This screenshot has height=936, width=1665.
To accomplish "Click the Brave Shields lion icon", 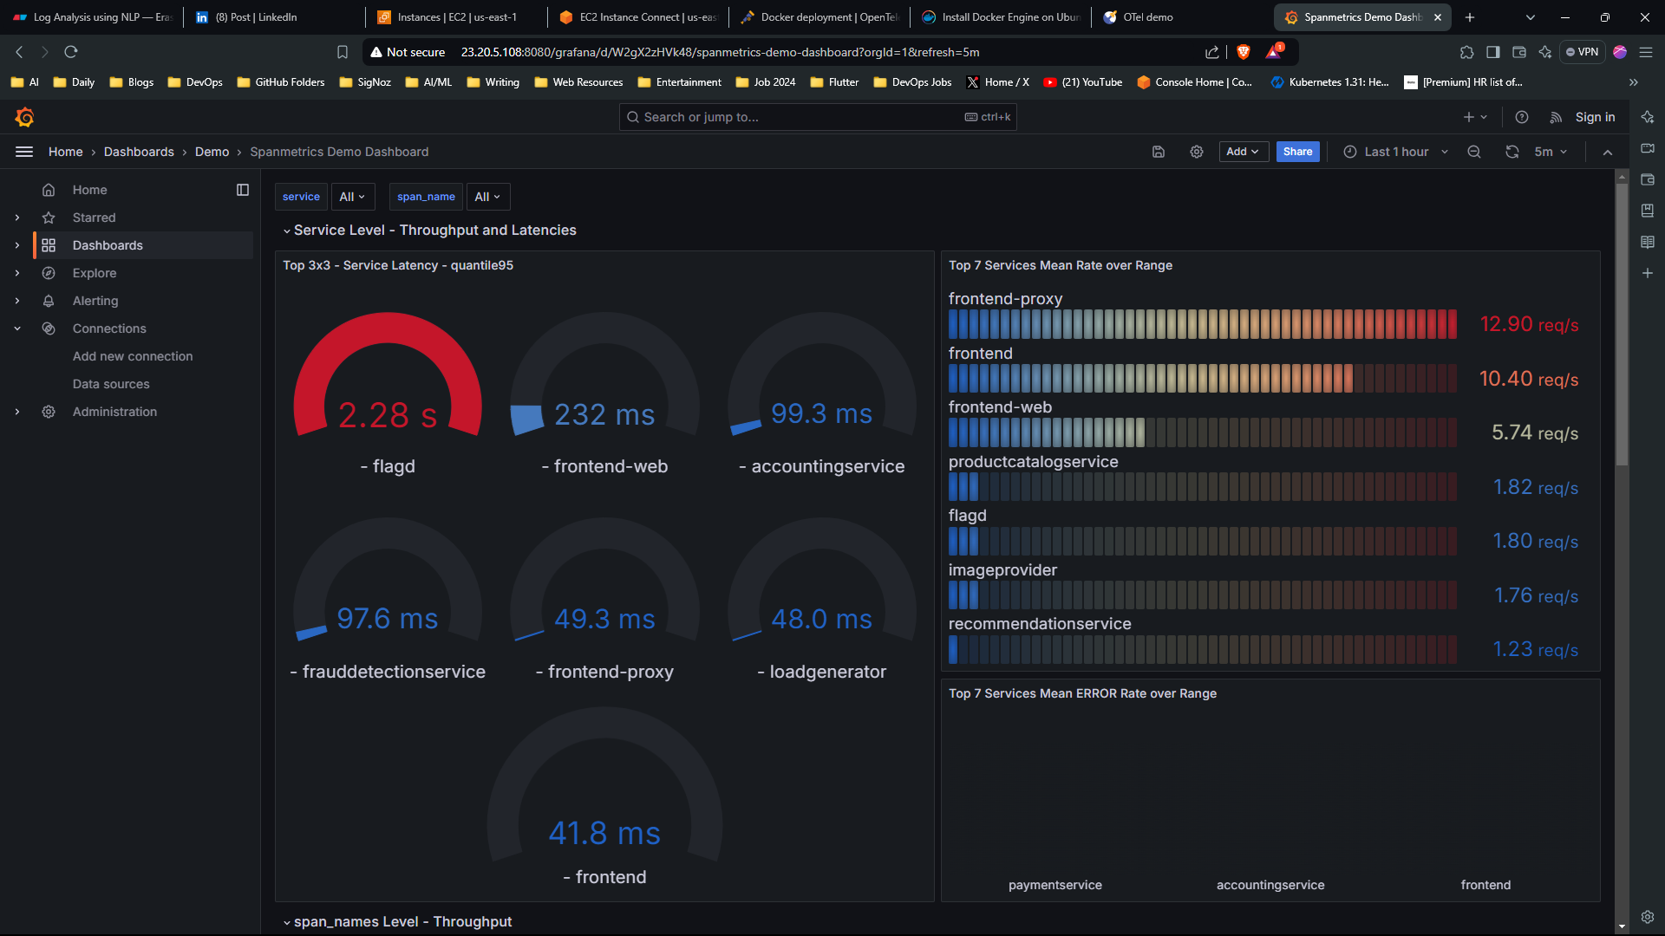I will [1244, 52].
